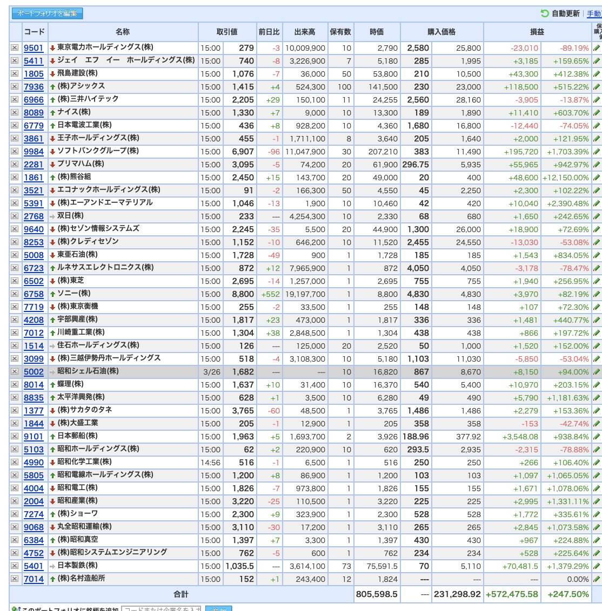
Task: Click pencil icon on プリマハム(株) row
Action: (597, 165)
